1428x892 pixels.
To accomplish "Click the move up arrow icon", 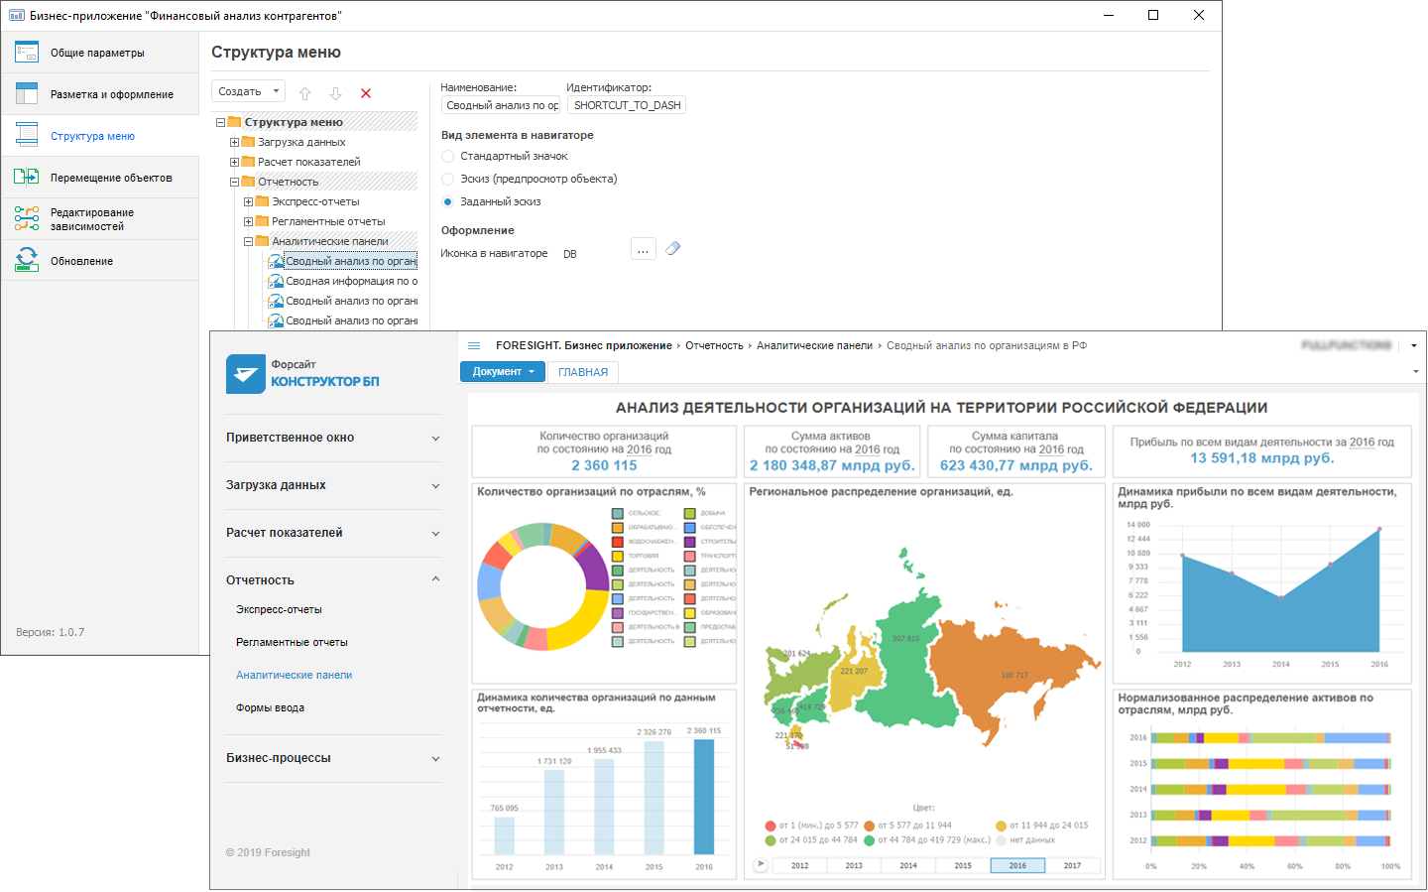I will pos(305,93).
